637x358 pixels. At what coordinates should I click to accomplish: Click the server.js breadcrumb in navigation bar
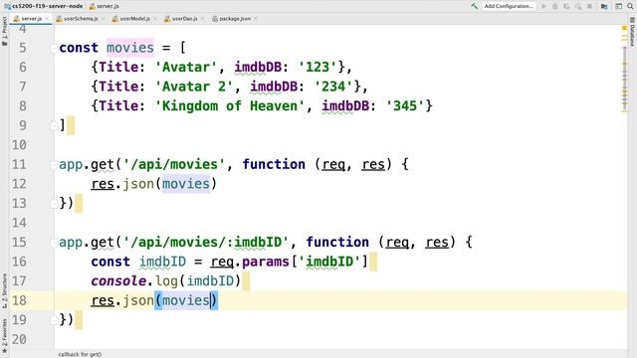(104, 6)
